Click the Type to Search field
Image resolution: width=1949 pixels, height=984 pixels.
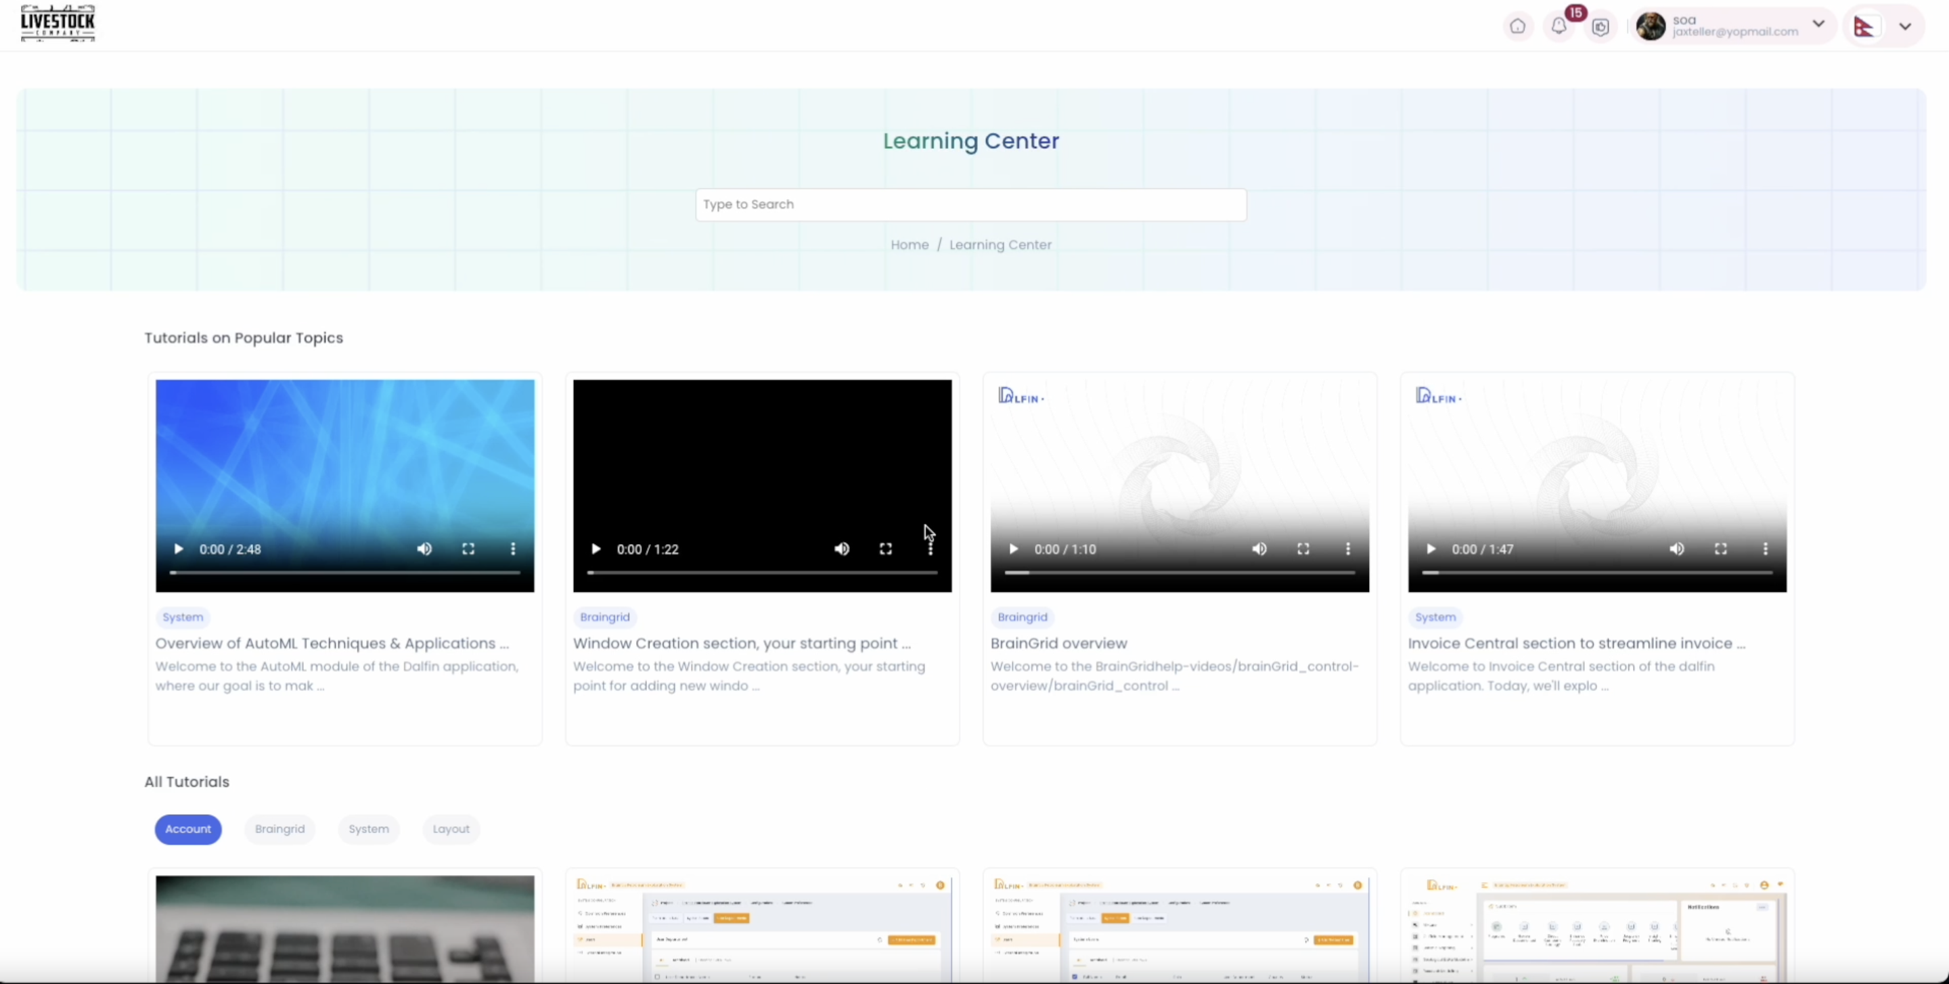click(x=970, y=205)
